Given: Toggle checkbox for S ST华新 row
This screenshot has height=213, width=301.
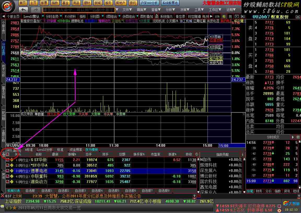Looking at the screenshot, I should tap(8, 160).
